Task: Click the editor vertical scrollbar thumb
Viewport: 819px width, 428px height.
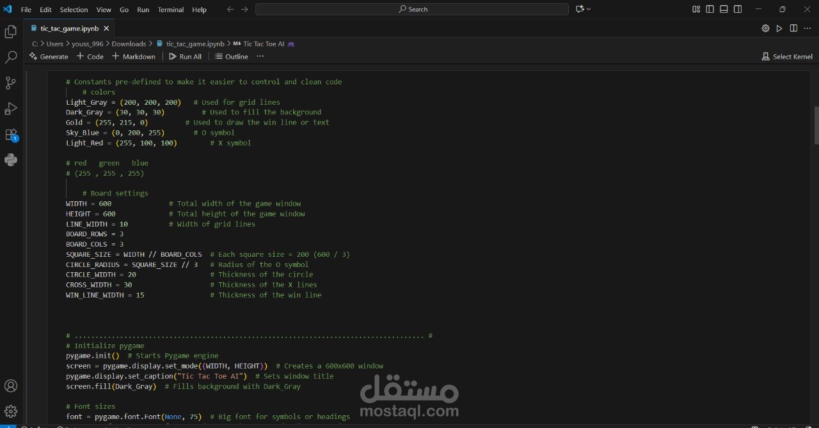Action: [x=816, y=125]
